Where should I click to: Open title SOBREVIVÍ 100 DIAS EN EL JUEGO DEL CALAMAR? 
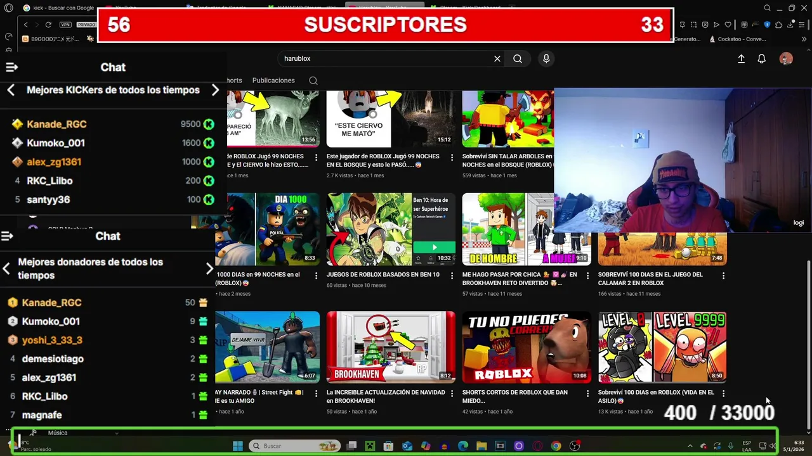pyautogui.click(x=650, y=279)
